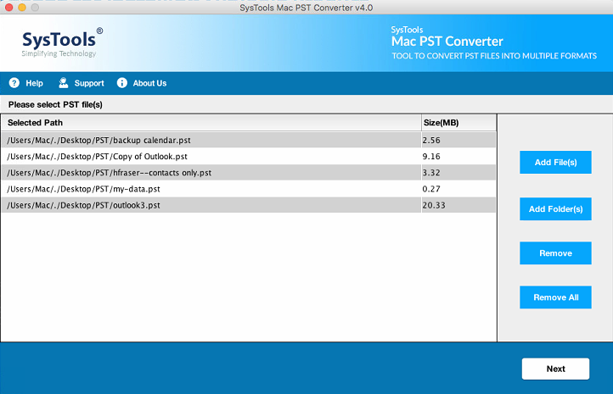Click the 2.56 size cell
This screenshot has width=613, height=394.
tap(458, 140)
